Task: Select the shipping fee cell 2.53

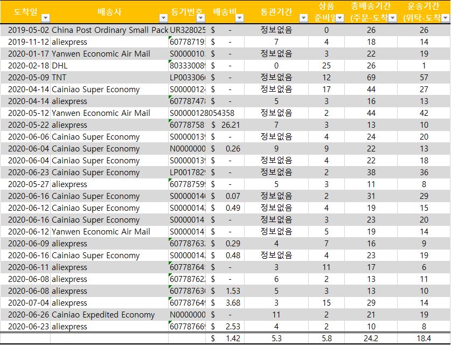Action: pos(225,327)
